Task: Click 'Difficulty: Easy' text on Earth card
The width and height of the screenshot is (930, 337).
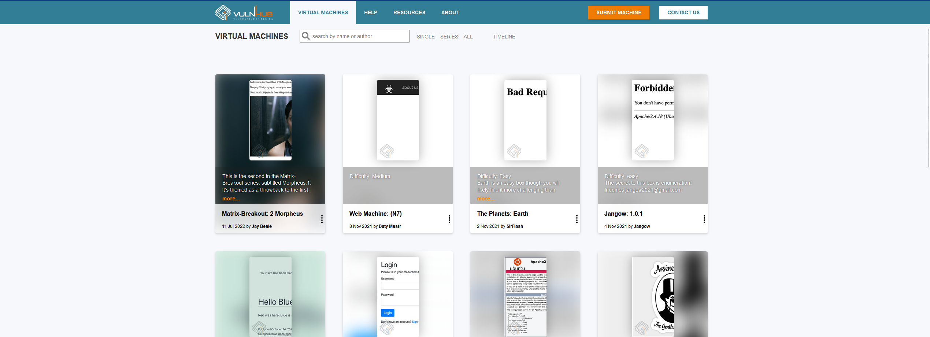Action: coord(494,176)
